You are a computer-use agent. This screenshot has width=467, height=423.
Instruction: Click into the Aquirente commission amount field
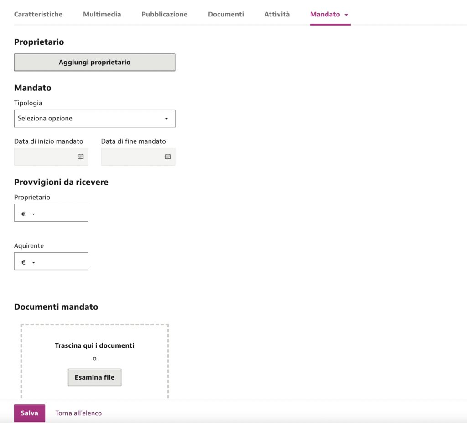point(62,261)
